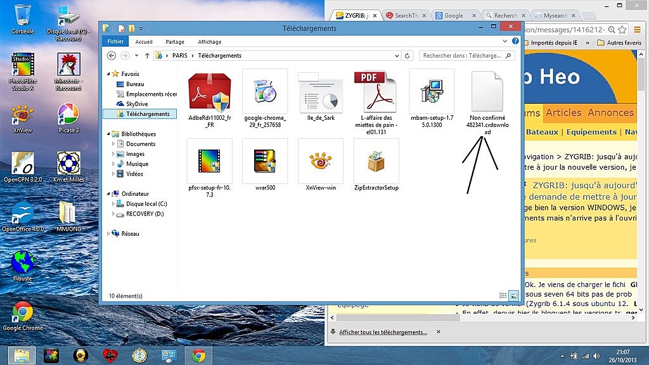Open the address bar history dropdown
Screen dimensions: 649x365
[x=397, y=56]
